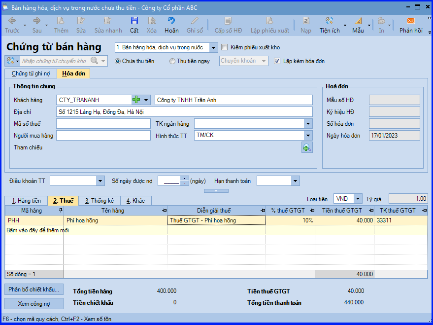Open the Hình thức TT dropdown

(308, 136)
